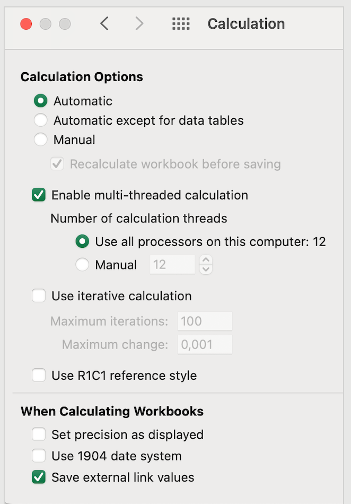Click the Maximum iterations field

(205, 321)
